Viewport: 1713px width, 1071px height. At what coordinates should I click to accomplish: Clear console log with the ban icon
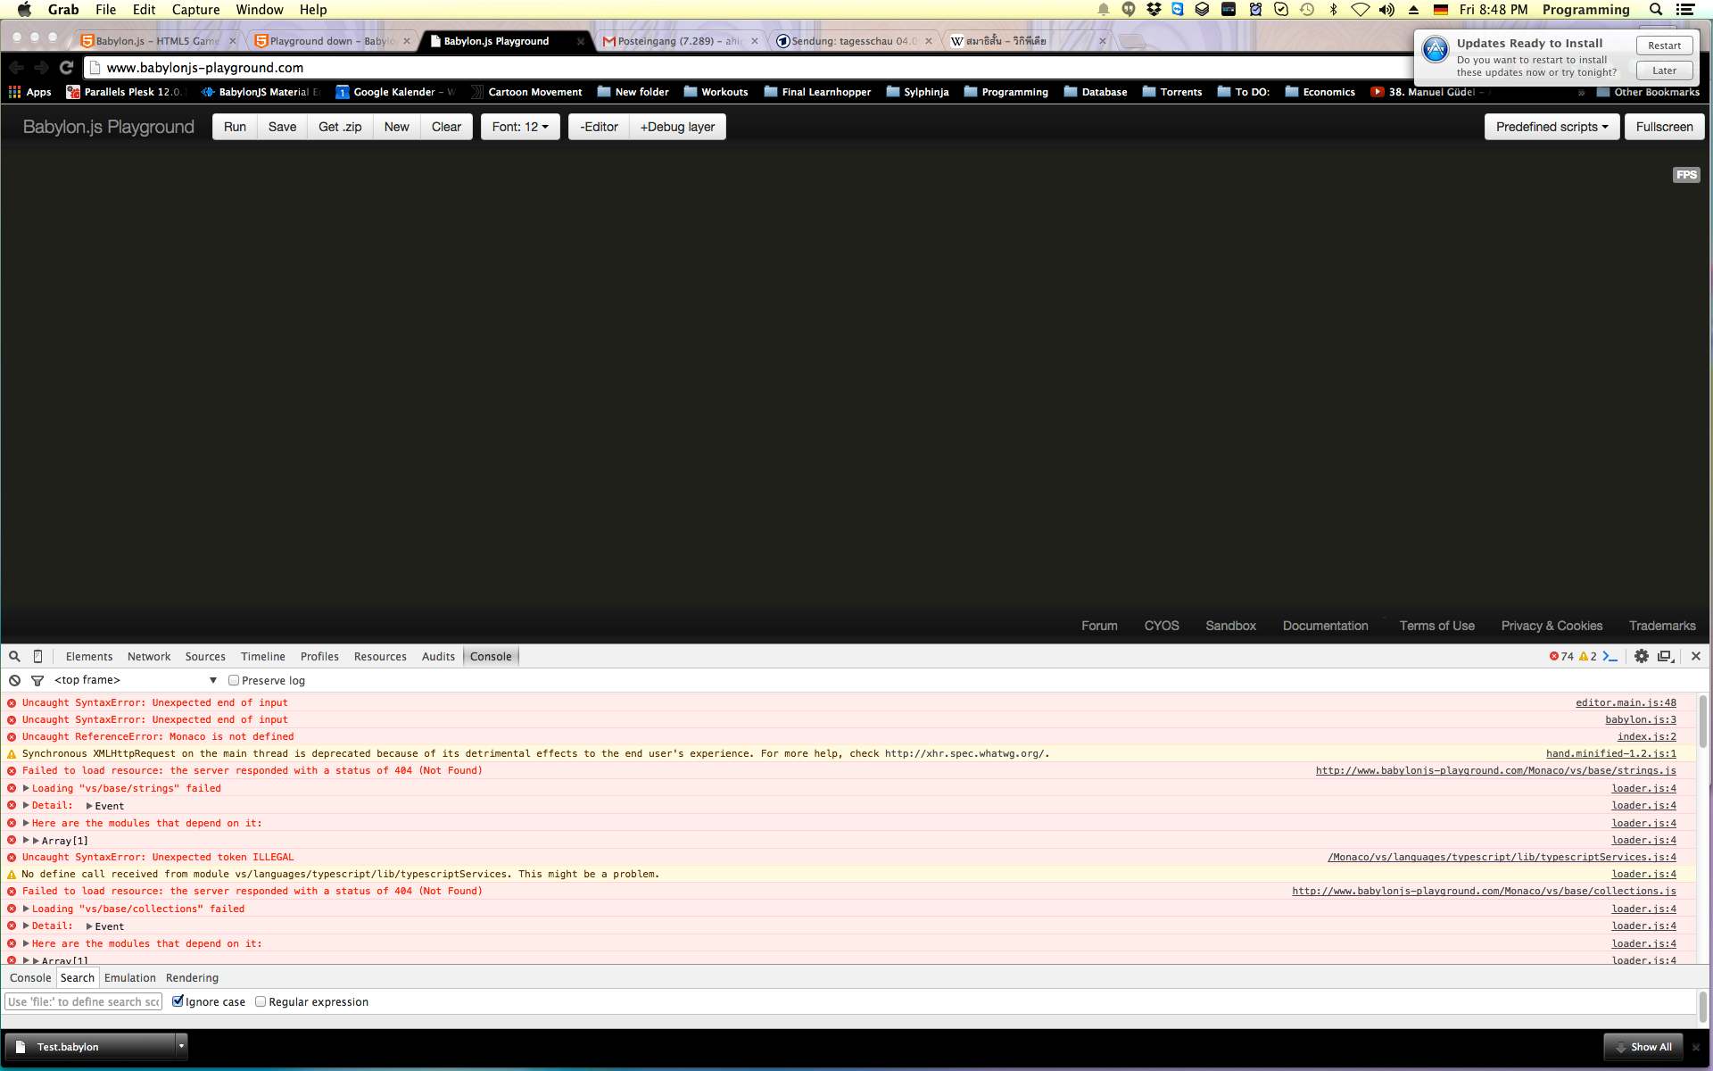pos(14,680)
